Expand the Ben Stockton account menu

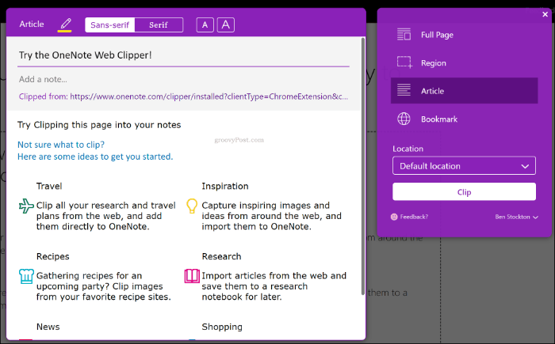point(516,217)
